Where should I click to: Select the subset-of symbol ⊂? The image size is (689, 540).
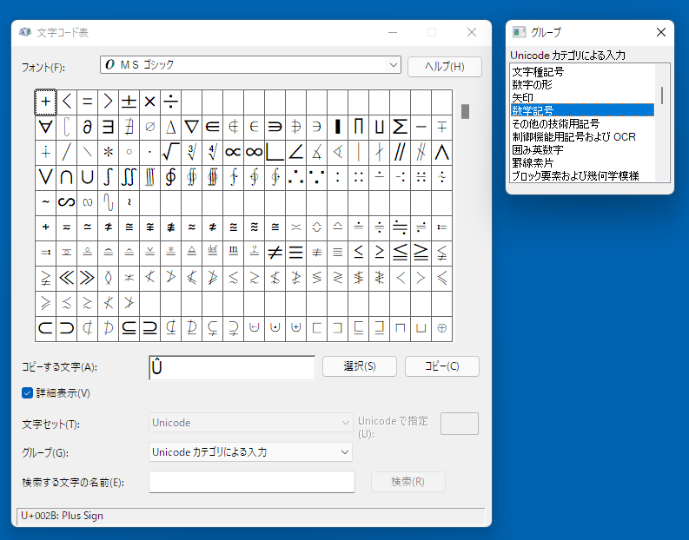coord(45,328)
